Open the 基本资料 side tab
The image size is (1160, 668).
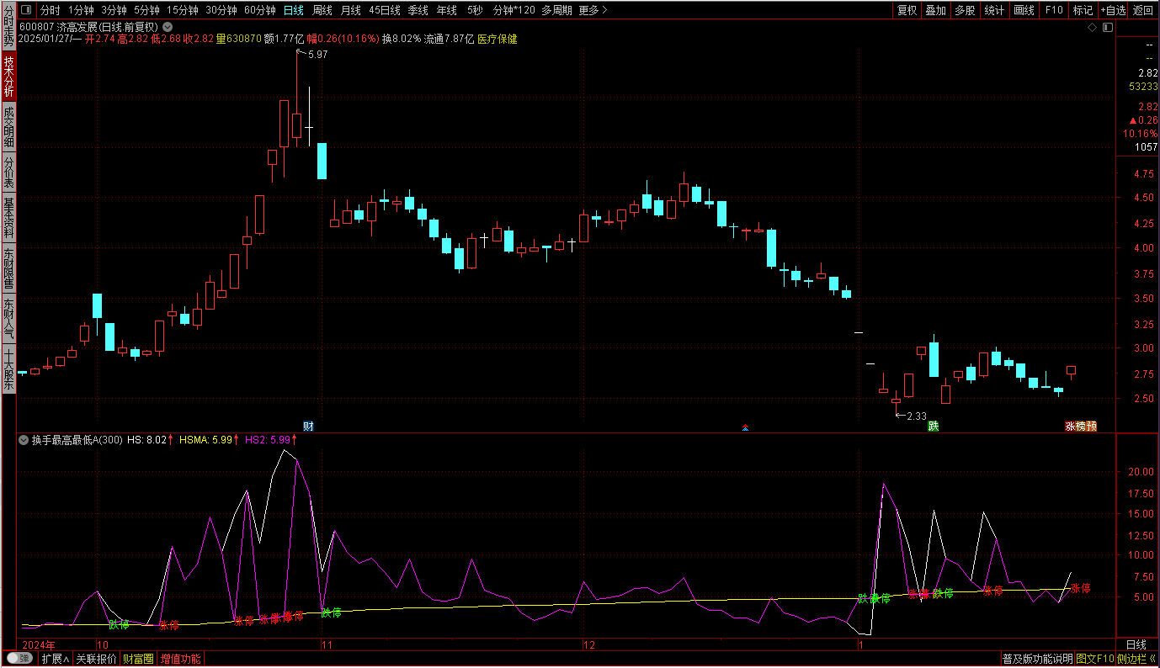[8, 218]
